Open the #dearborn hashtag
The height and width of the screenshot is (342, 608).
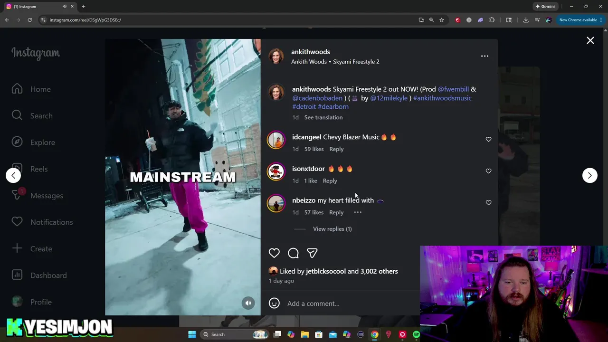[333, 107]
